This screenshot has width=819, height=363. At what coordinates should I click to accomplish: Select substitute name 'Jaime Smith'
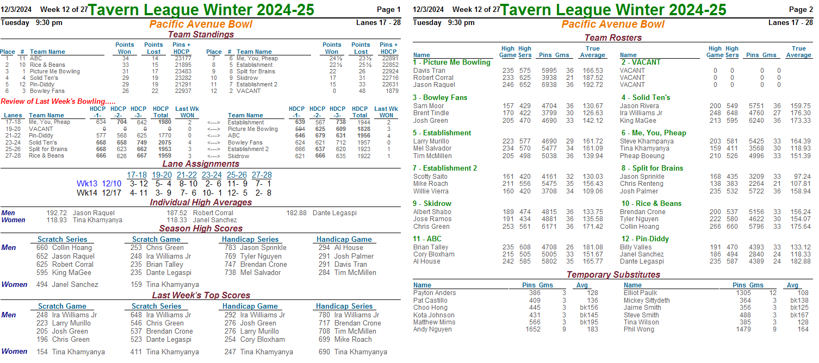point(642,308)
